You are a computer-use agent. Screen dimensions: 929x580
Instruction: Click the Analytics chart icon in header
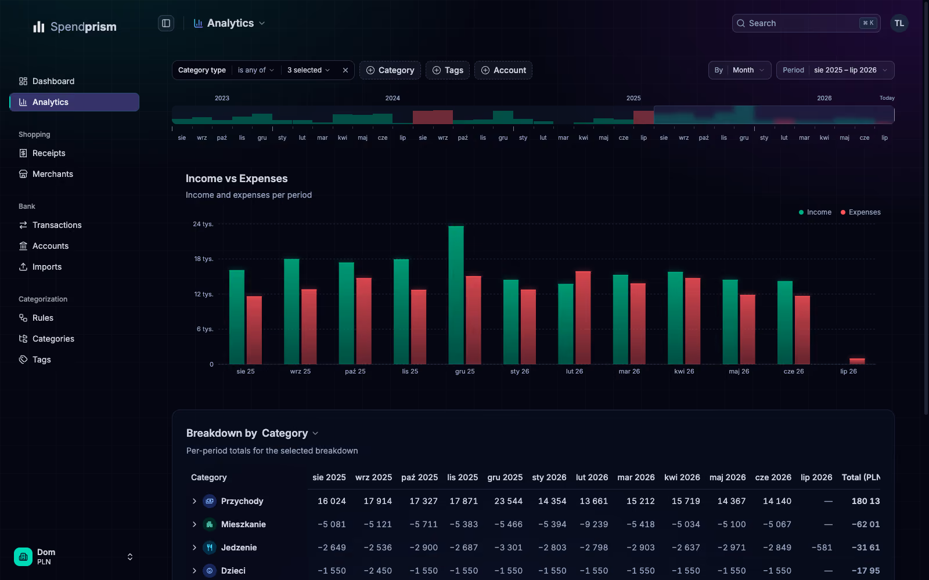tap(198, 23)
